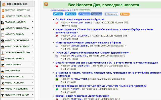The width and height of the screenshot is (161, 100).
Task: Open Недвижимость menu section
Action: 17,77
